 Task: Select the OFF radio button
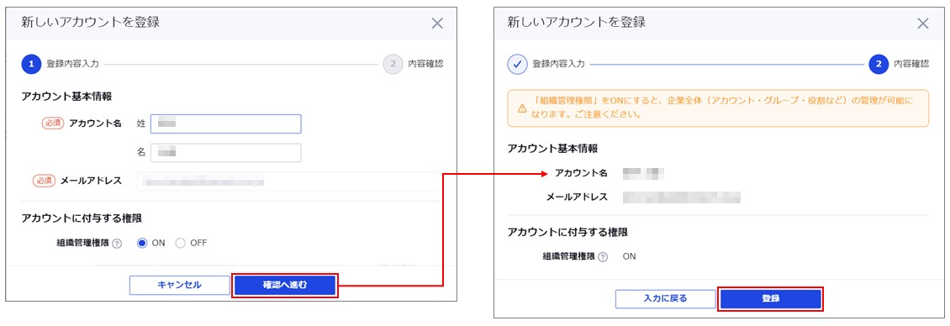180,243
